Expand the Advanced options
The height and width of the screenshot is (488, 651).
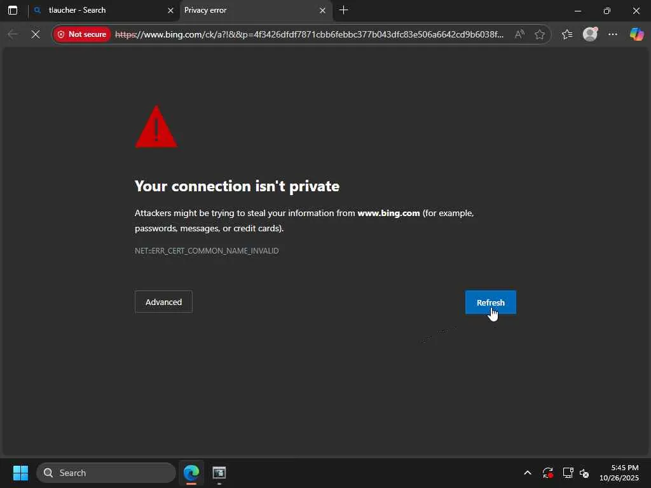[x=163, y=302]
